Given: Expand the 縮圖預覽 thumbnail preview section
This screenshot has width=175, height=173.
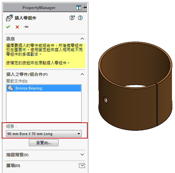Looking at the screenshot, I should click(82, 155).
